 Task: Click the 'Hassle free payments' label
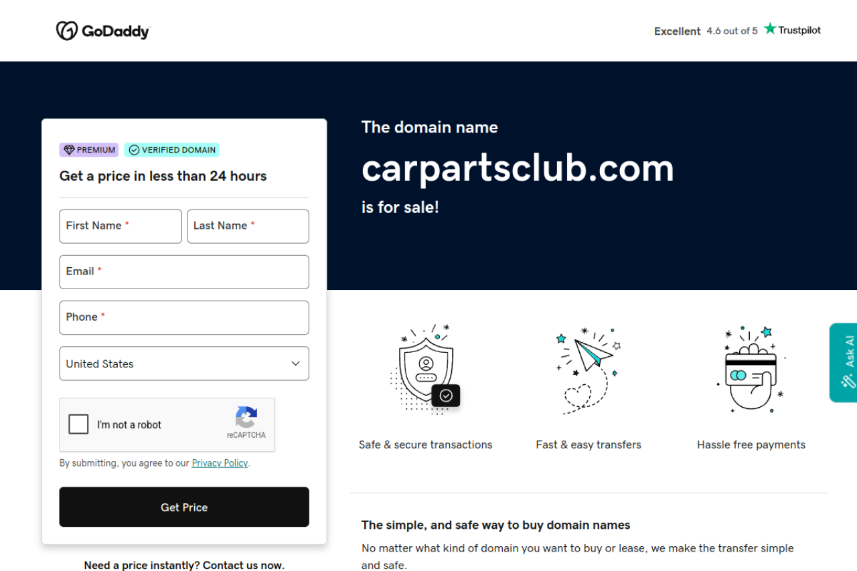[x=751, y=444]
